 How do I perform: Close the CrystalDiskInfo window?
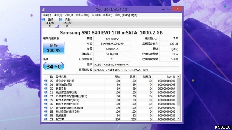point(177,9)
